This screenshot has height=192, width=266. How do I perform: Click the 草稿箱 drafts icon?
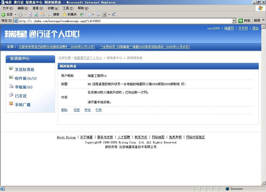coord(11,86)
